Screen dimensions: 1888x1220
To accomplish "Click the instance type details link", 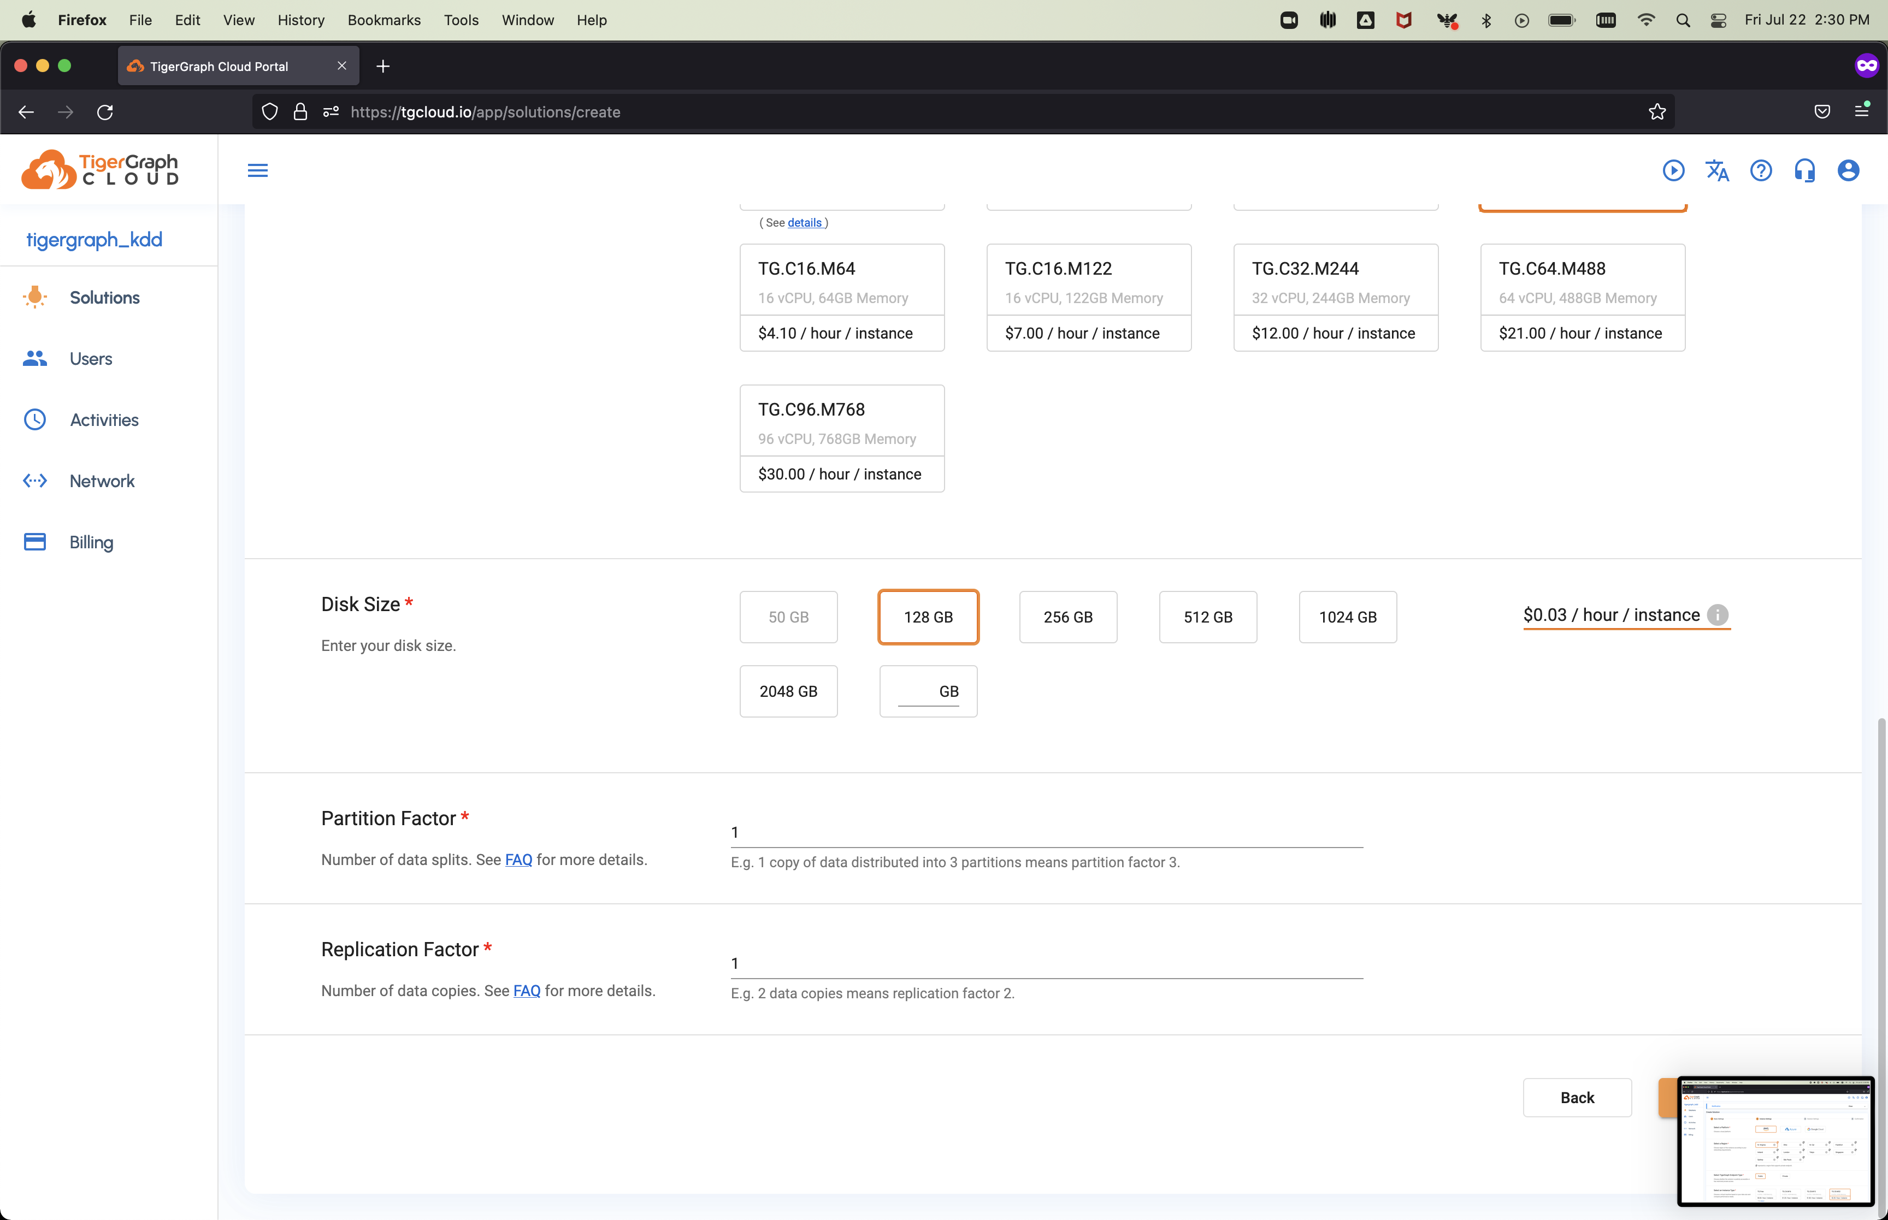I will click(x=804, y=223).
